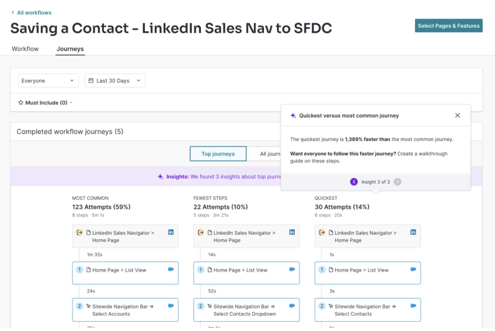Click the 22 Attempts (10%) heading
Viewport: 495px width, 331px height.
(221, 207)
